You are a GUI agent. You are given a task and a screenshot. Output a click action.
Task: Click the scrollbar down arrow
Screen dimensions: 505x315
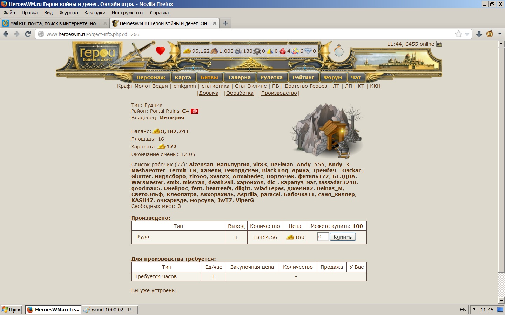pyautogui.click(x=501, y=300)
